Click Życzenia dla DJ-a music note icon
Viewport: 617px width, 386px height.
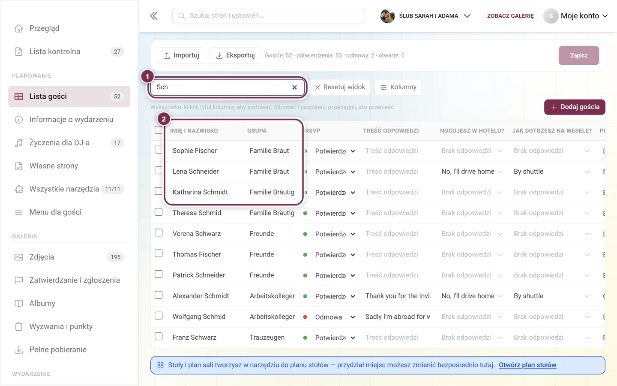(19, 143)
